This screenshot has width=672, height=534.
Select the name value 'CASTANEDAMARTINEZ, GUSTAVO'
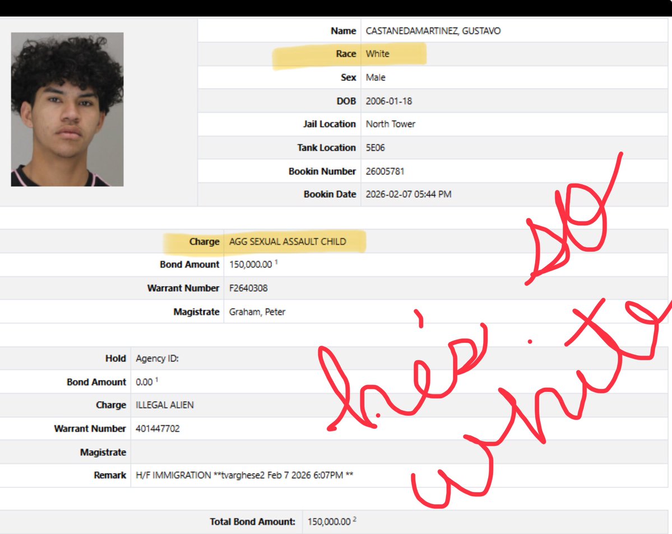pyautogui.click(x=433, y=31)
